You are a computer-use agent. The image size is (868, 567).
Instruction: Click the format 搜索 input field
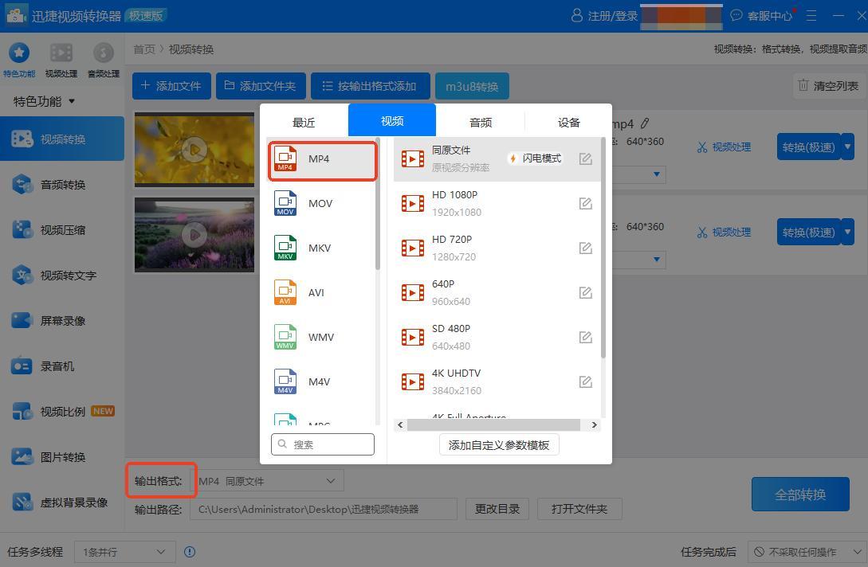(323, 444)
